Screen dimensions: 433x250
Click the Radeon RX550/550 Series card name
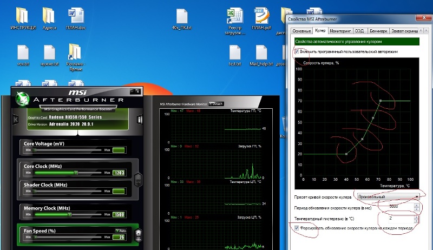point(75,117)
